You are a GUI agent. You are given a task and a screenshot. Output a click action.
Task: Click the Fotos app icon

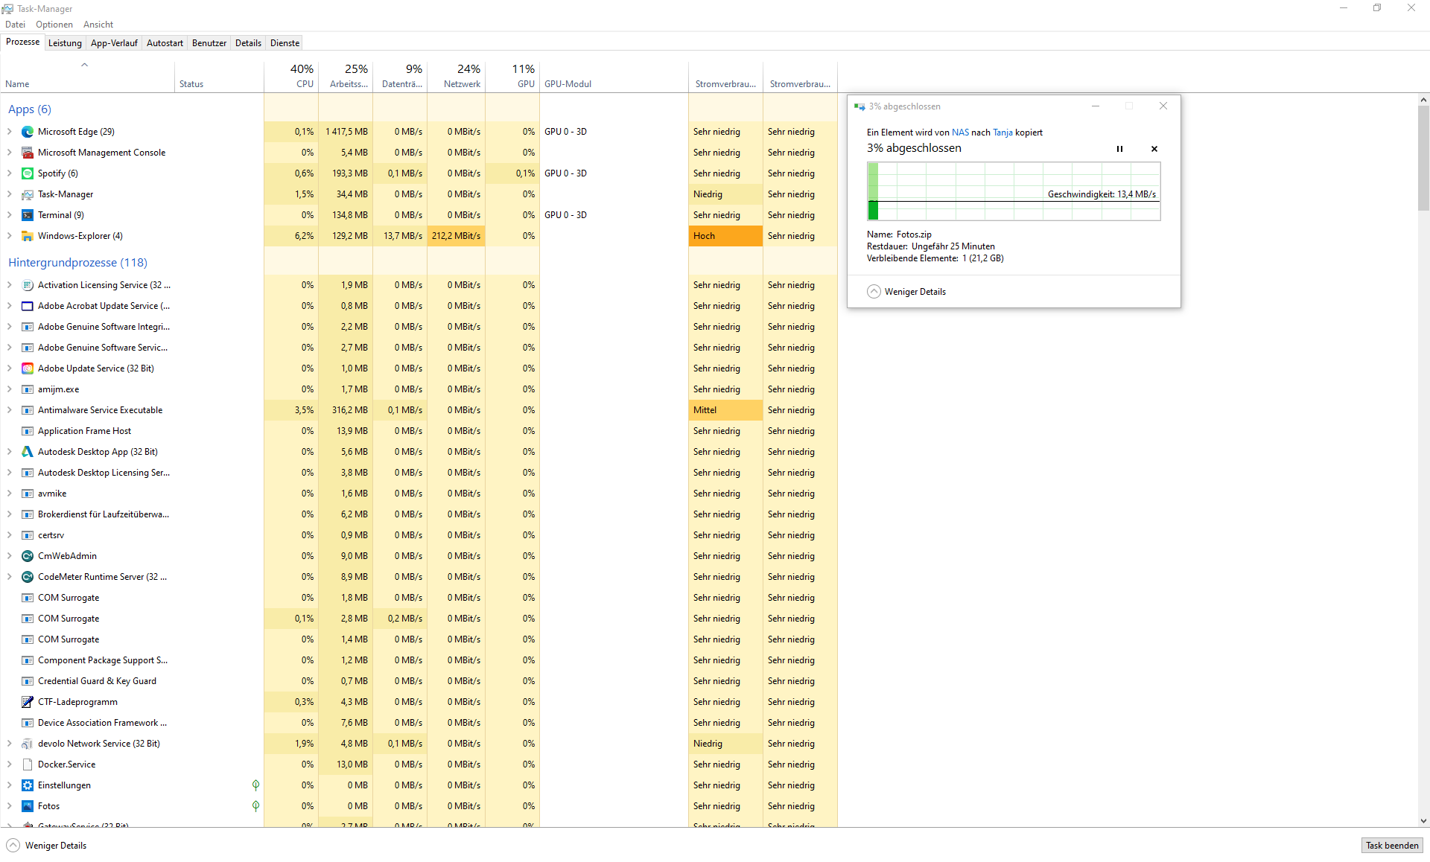click(28, 806)
